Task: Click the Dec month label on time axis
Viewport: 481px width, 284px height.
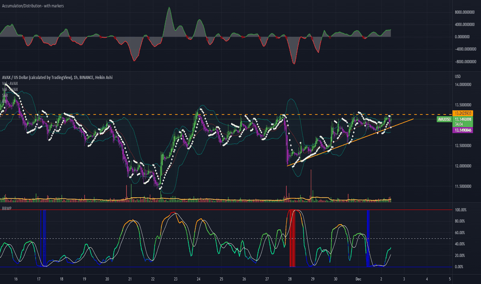Action: [x=358, y=279]
